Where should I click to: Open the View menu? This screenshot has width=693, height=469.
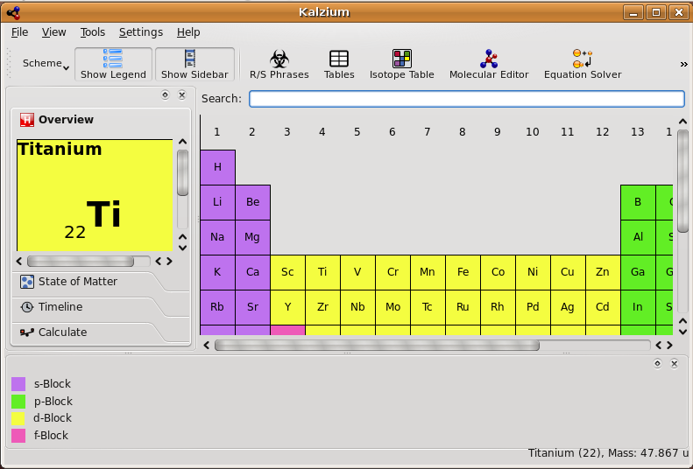pyautogui.click(x=54, y=32)
